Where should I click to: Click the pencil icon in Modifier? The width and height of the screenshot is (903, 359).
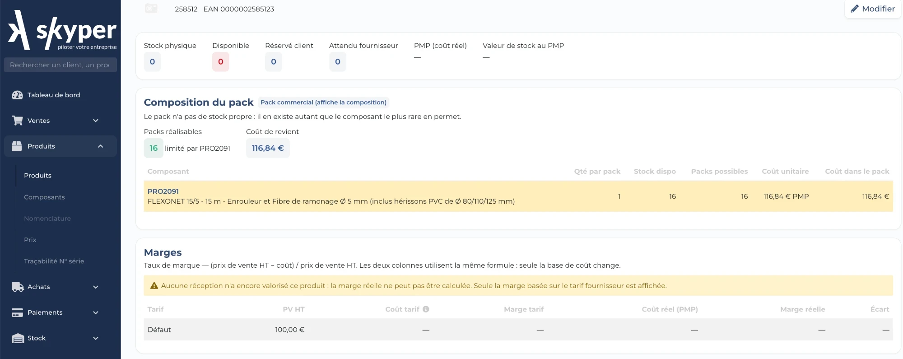[x=855, y=9]
